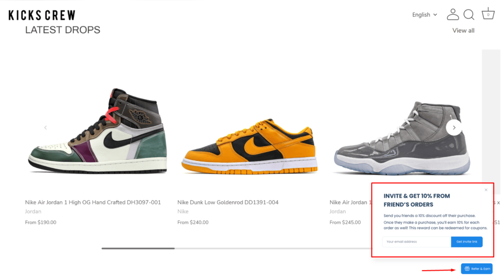
Task: Click the carousel horizontal scrollbar handle
Action: click(x=138, y=248)
